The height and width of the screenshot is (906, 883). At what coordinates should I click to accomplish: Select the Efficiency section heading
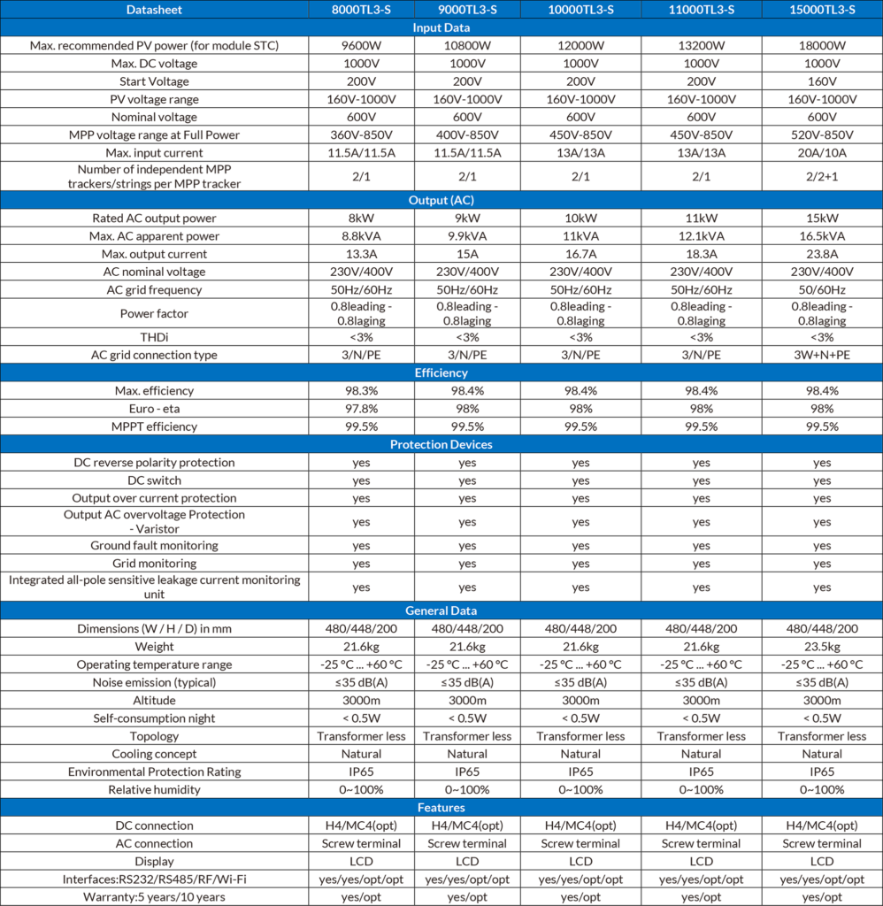(441, 373)
